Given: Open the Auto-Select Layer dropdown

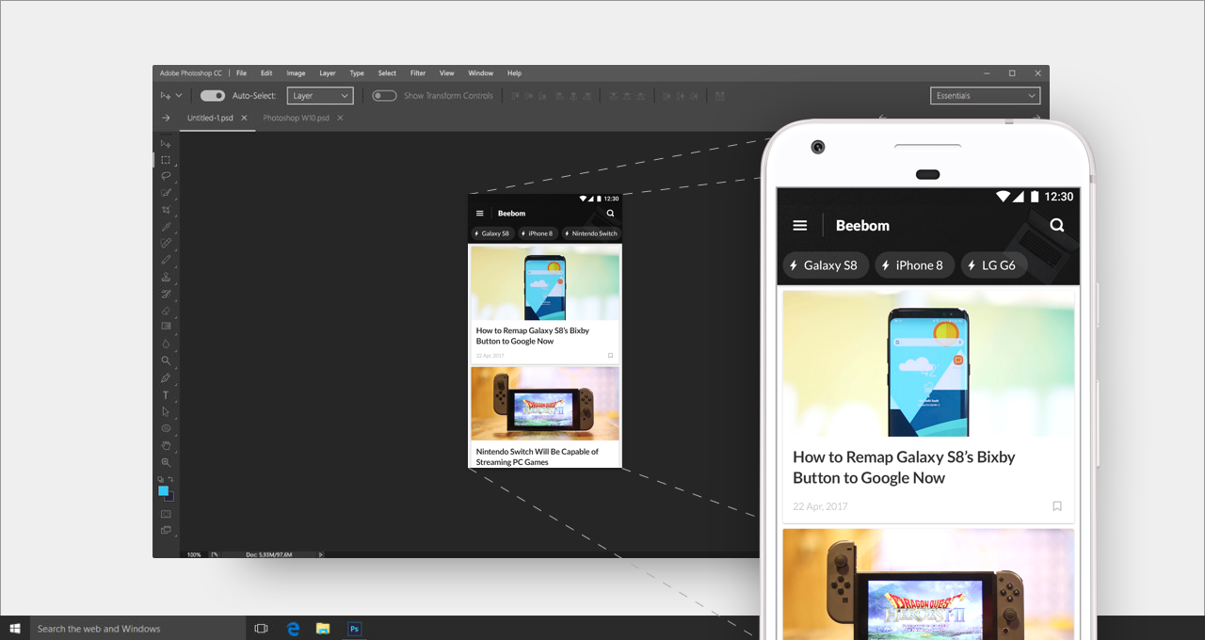Looking at the screenshot, I should (x=320, y=95).
